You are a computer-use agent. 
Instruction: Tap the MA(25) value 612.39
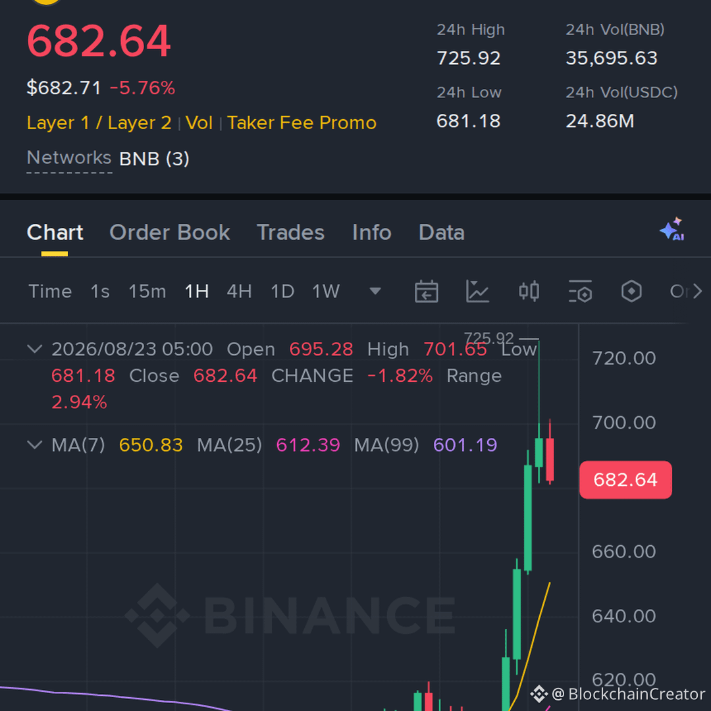pyautogui.click(x=308, y=445)
